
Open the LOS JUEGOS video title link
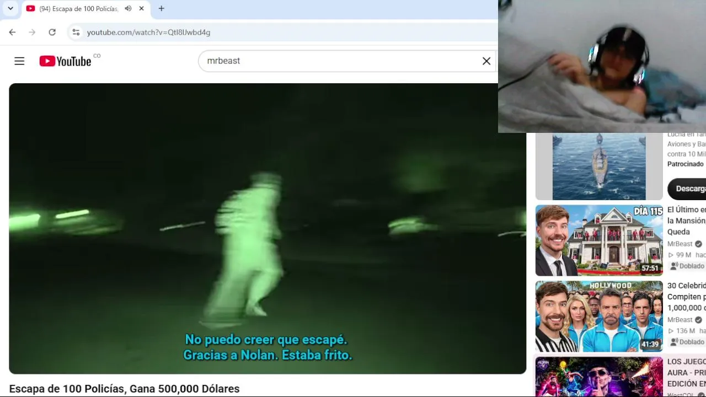[x=687, y=373]
